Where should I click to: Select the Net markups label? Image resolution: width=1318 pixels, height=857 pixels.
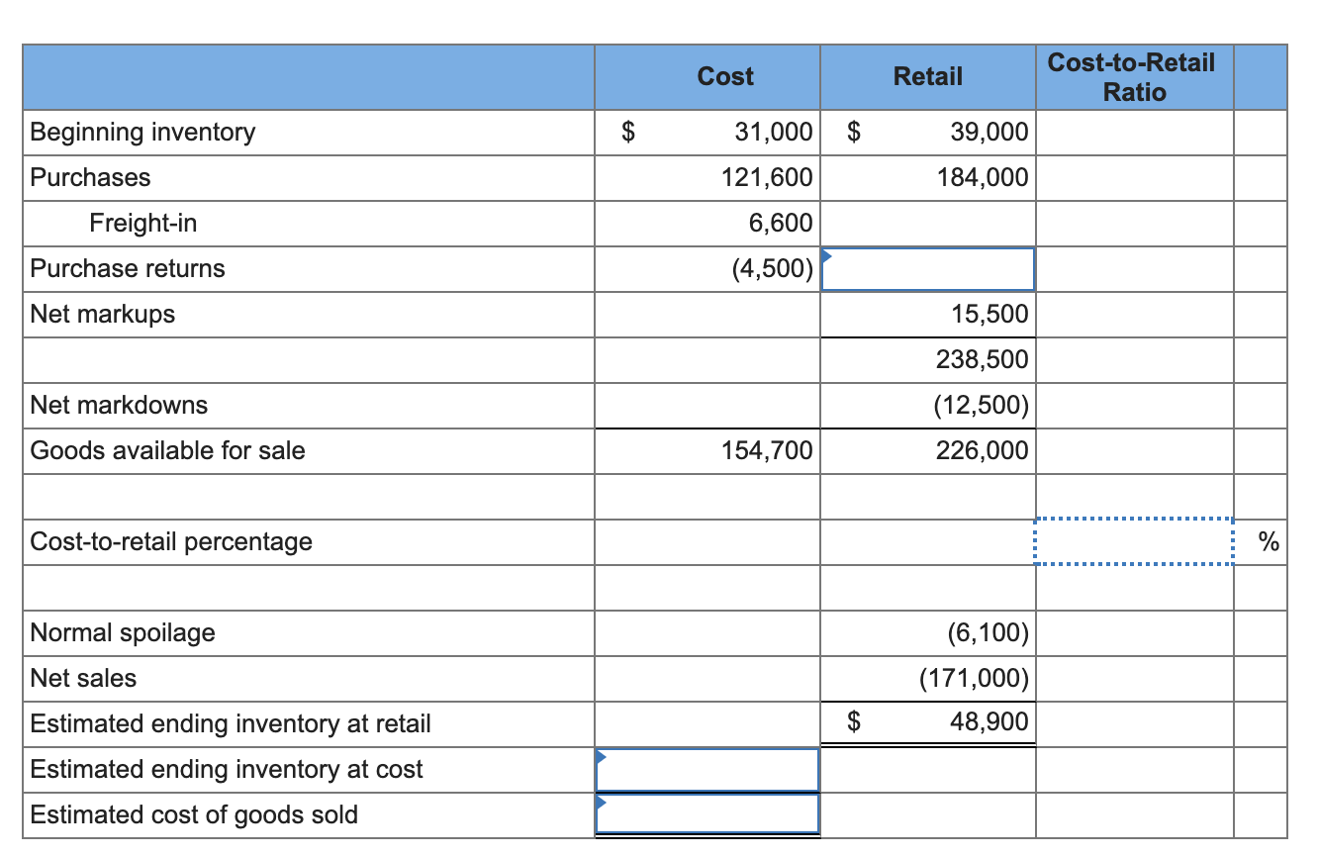click(x=103, y=315)
